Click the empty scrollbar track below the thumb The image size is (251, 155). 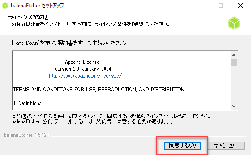click(234, 84)
